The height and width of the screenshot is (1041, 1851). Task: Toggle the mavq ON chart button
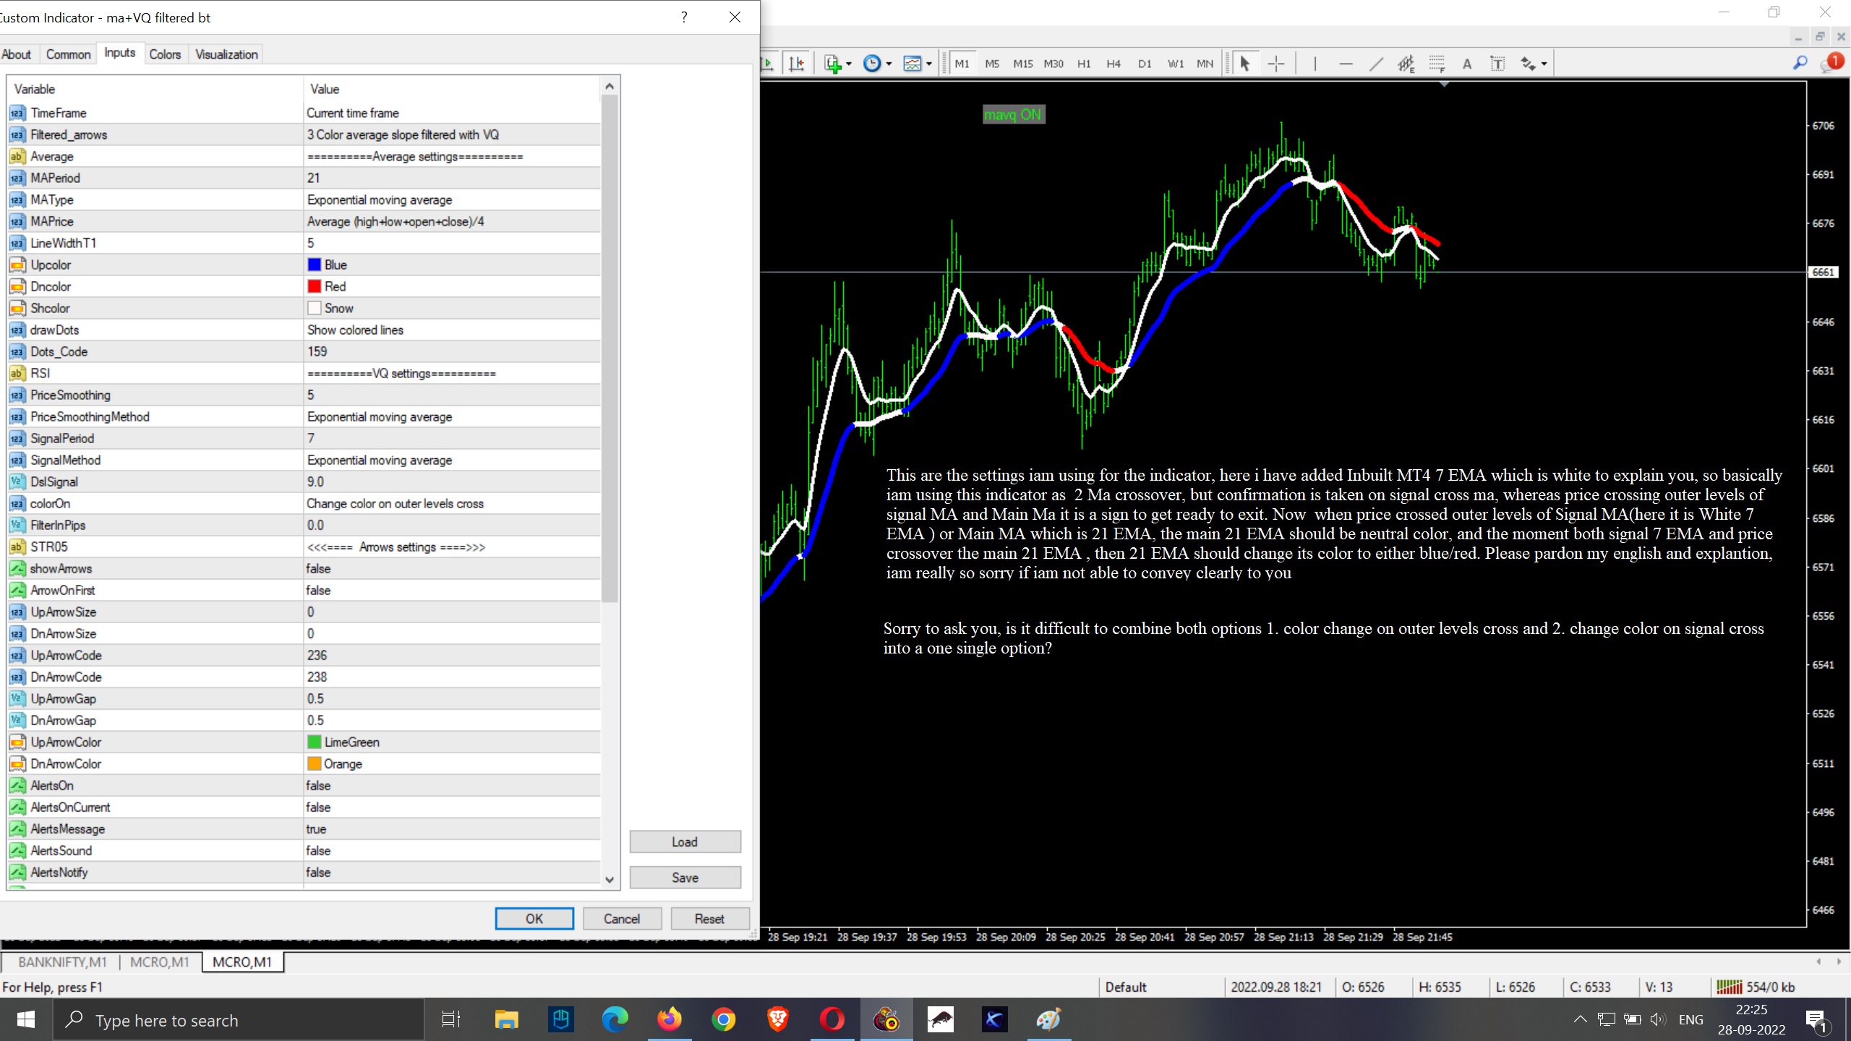point(1013,114)
